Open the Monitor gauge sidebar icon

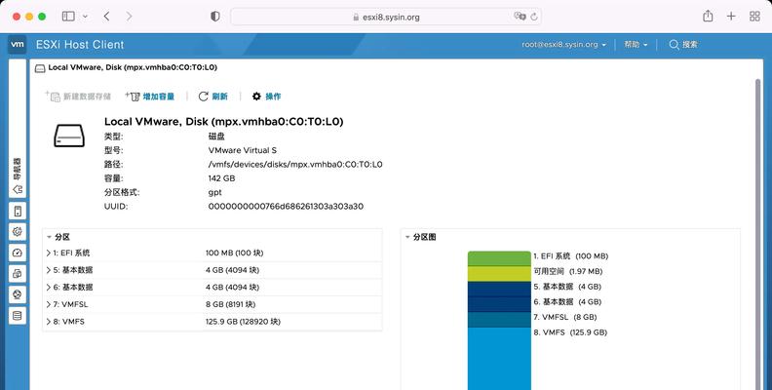(x=18, y=253)
